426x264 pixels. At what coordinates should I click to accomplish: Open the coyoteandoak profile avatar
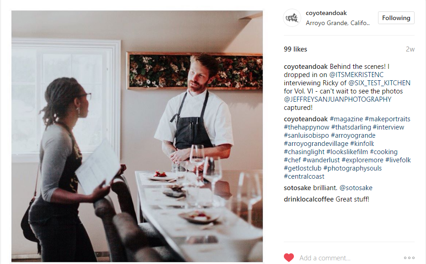coord(292,18)
